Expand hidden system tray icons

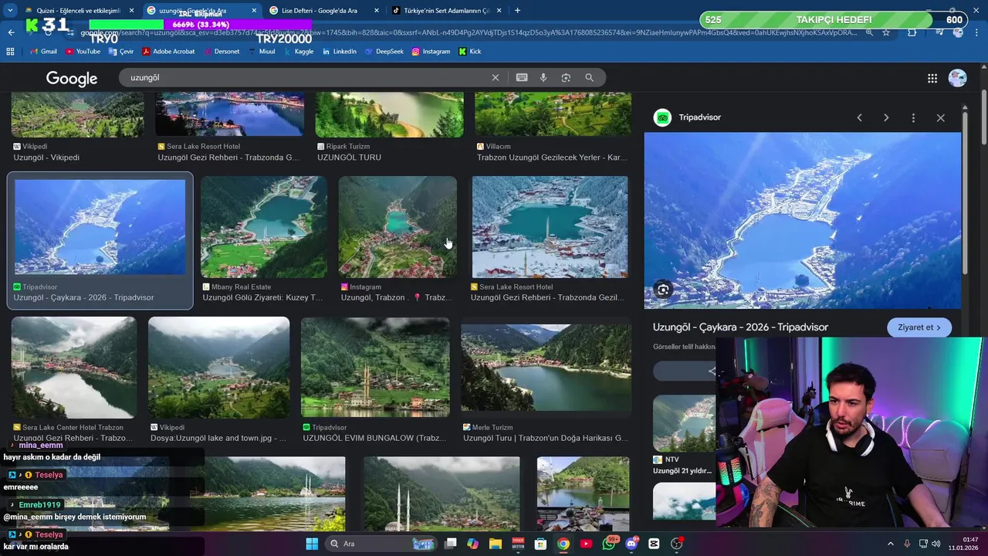(890, 544)
